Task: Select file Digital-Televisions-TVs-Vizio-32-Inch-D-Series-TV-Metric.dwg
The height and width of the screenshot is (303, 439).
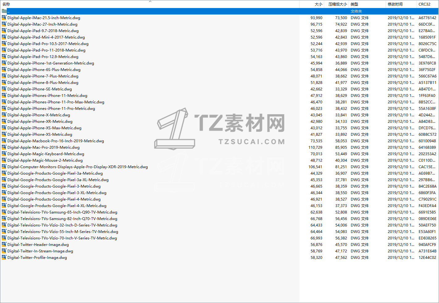Action: tap(62, 225)
